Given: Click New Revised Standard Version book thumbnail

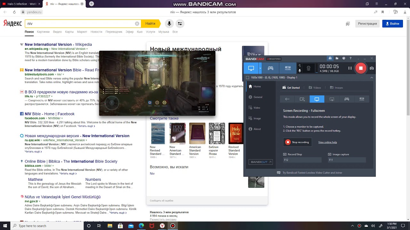Looking at the screenshot, I should [x=158, y=134].
